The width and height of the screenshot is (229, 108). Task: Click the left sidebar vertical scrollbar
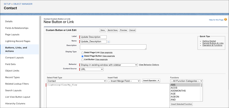[40, 62]
